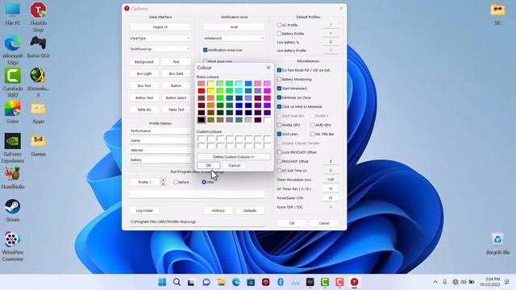Uncheck Notification Area Icon
The image size is (516, 290).
tap(205, 50)
